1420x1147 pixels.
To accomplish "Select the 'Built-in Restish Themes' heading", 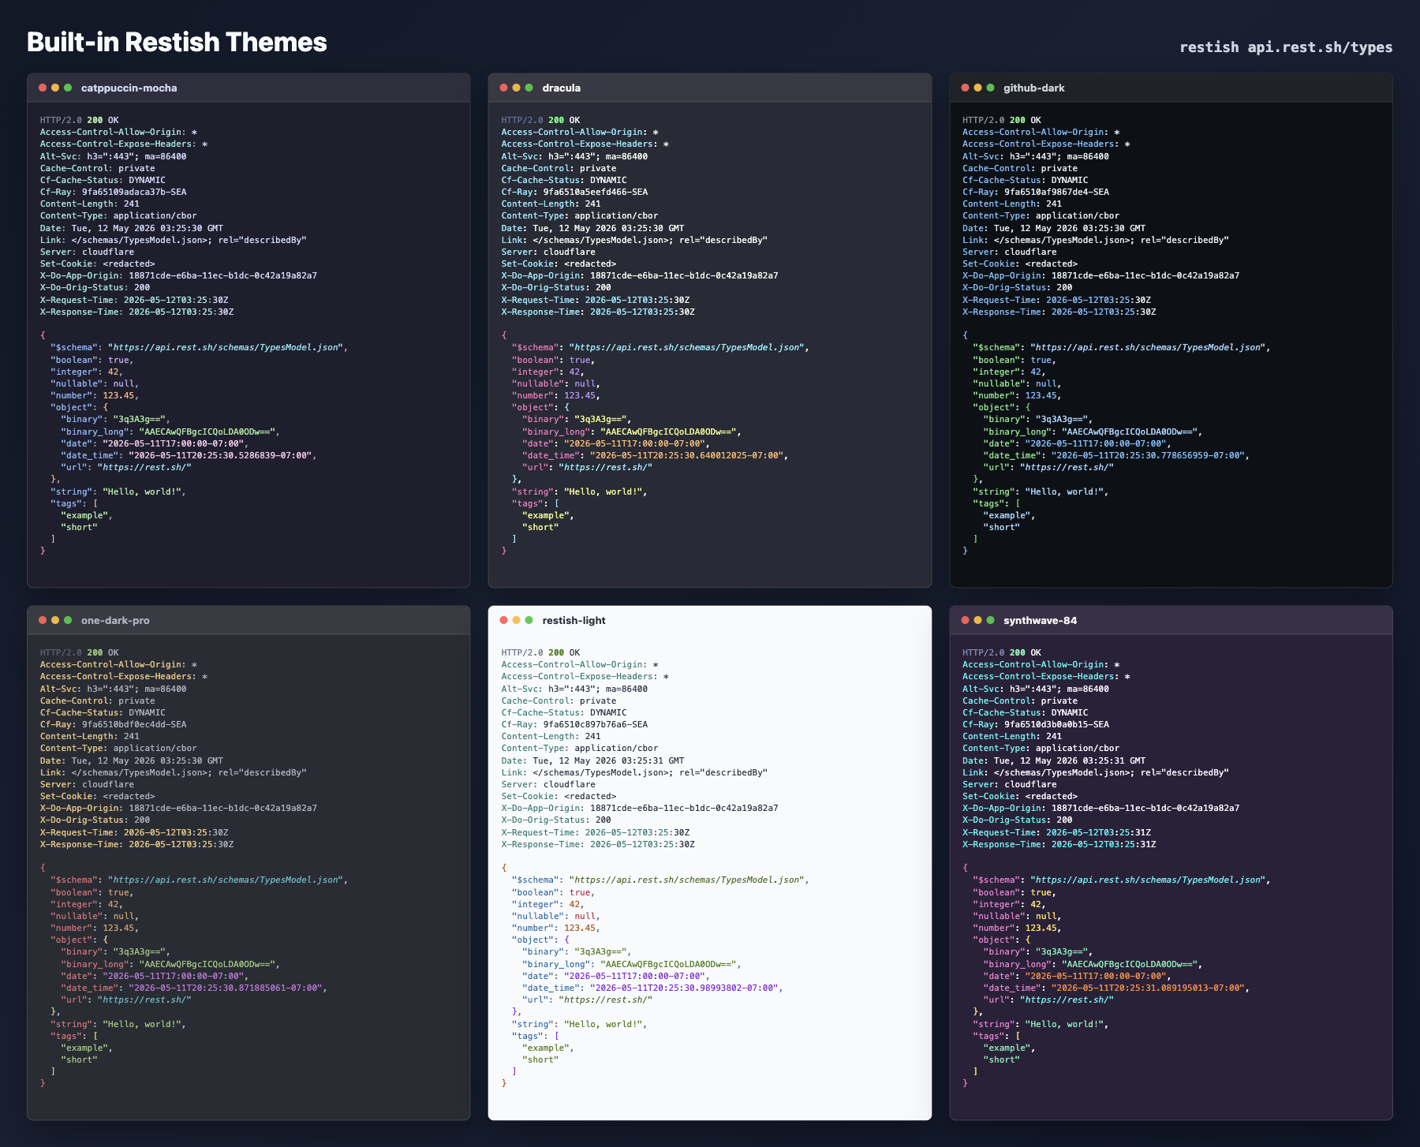I will (177, 42).
